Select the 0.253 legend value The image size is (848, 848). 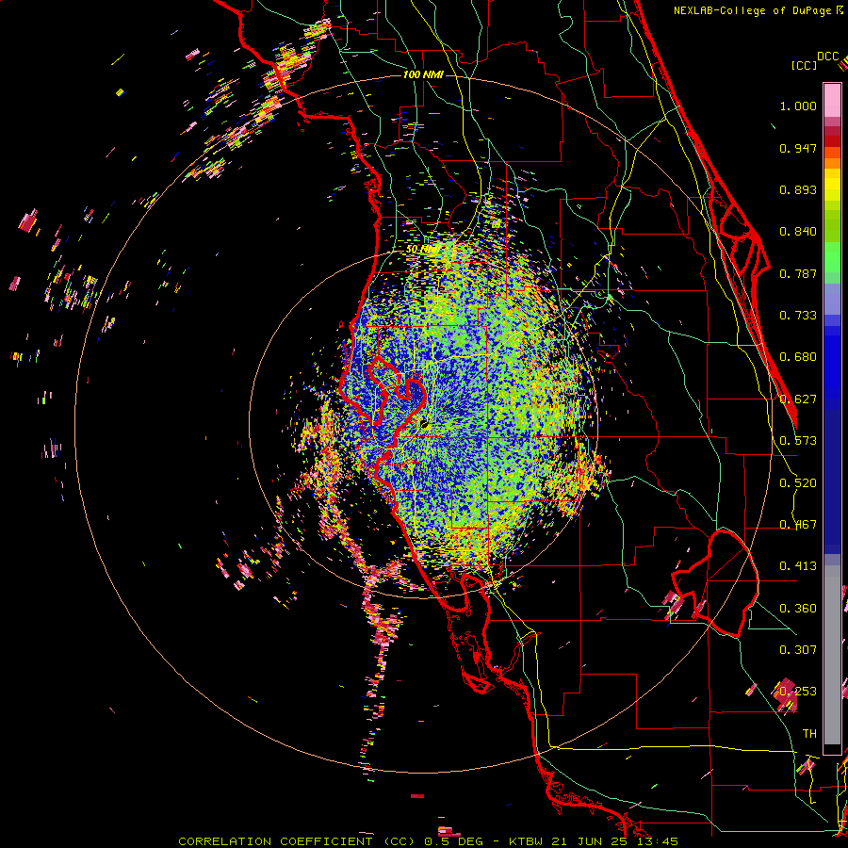pos(798,692)
